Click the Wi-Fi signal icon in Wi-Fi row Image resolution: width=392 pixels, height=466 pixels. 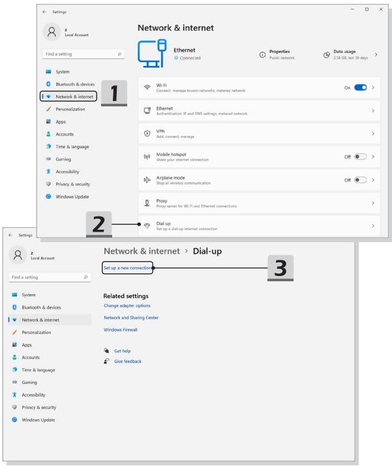point(147,87)
